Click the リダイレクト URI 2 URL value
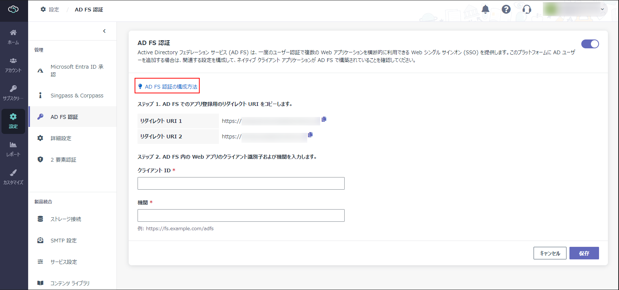The image size is (619, 290). coord(264,137)
